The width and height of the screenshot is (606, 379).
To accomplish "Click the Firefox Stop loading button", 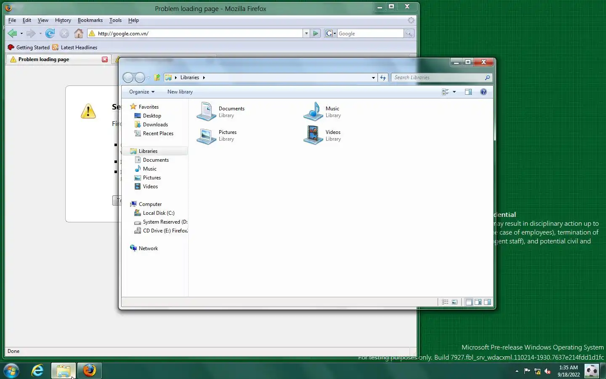I will 64,33.
